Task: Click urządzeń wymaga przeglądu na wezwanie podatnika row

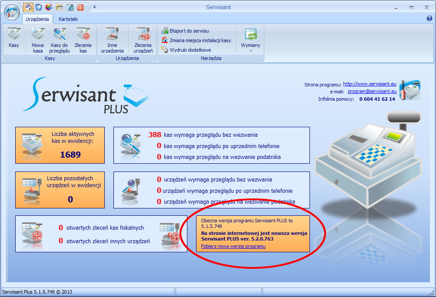Action: [x=226, y=201]
